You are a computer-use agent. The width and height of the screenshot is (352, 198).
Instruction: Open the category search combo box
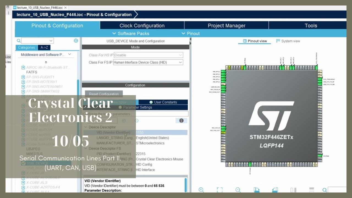point(37,41)
